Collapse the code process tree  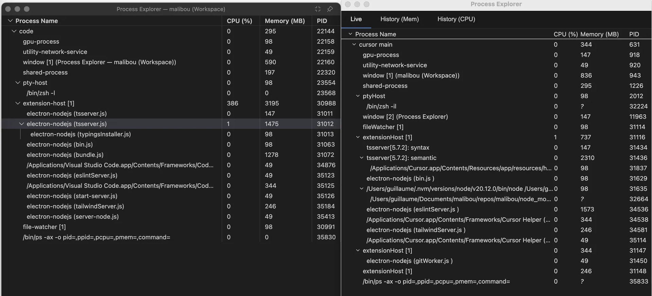coord(14,31)
